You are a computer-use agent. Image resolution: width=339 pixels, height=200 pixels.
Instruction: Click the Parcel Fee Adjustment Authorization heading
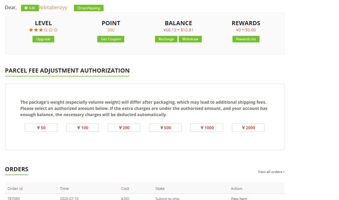[x=67, y=71]
